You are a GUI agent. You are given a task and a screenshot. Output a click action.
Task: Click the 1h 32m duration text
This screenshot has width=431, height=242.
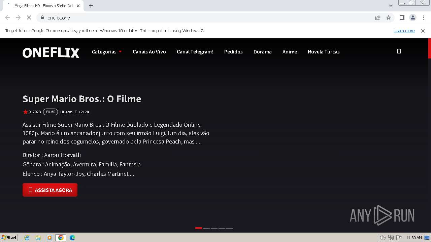point(66,112)
